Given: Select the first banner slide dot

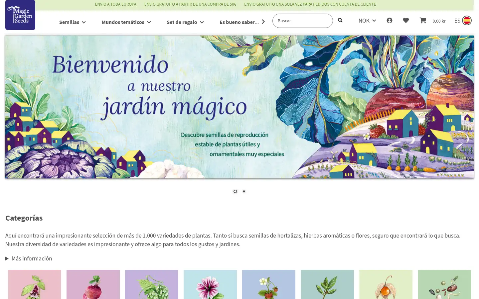Looking at the screenshot, I should click(235, 191).
